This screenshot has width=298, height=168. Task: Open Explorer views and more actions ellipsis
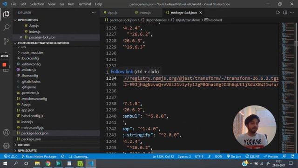coord(94,13)
